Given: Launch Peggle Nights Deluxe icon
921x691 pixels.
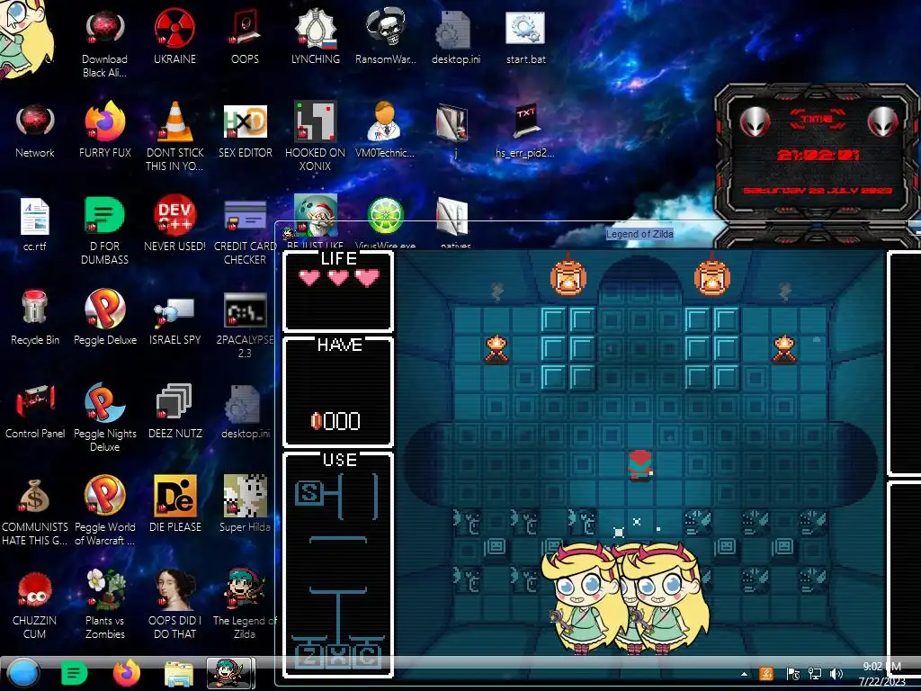Looking at the screenshot, I should point(104,418).
